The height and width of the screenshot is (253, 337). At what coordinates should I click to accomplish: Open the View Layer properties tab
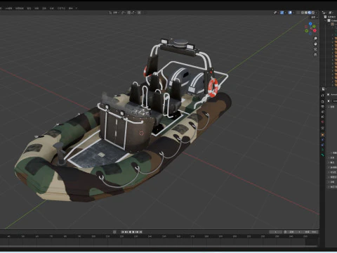click(323, 112)
